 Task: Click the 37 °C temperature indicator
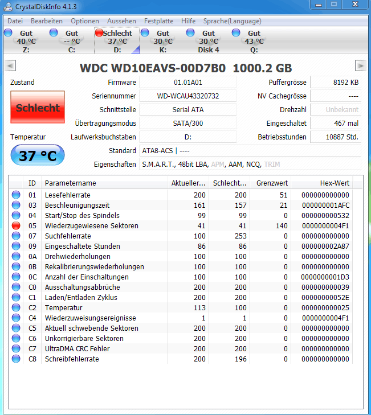[x=38, y=155]
